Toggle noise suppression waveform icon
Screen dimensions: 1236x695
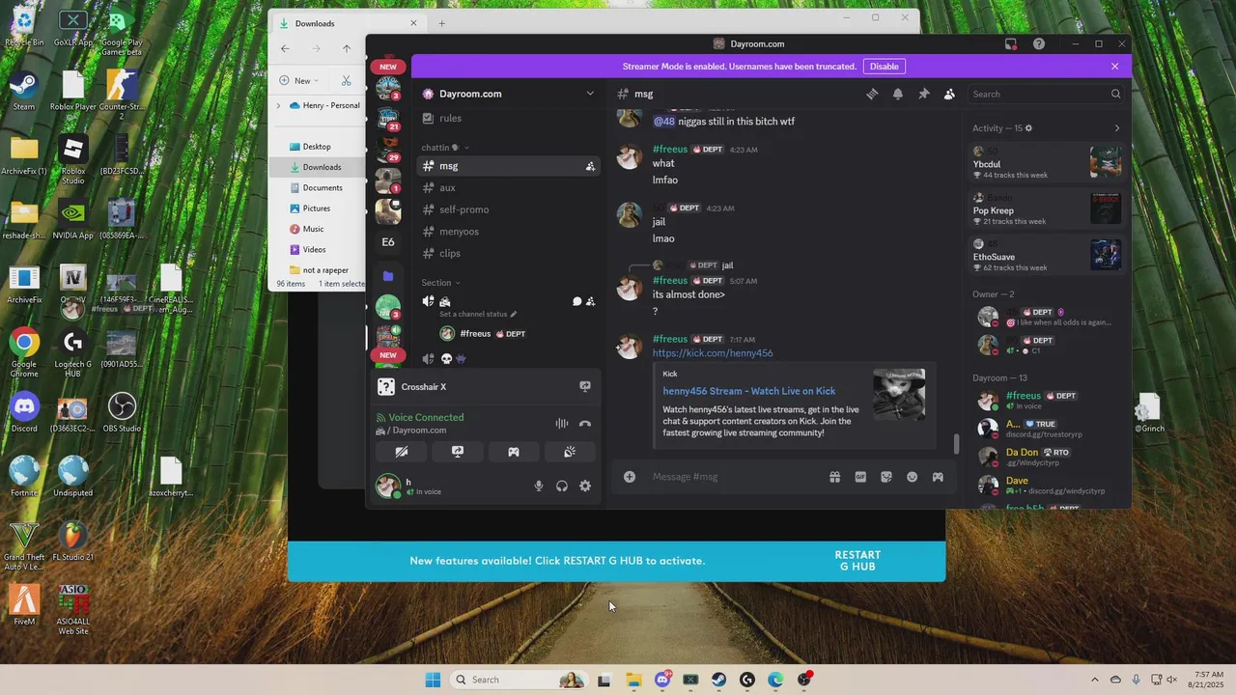(561, 424)
